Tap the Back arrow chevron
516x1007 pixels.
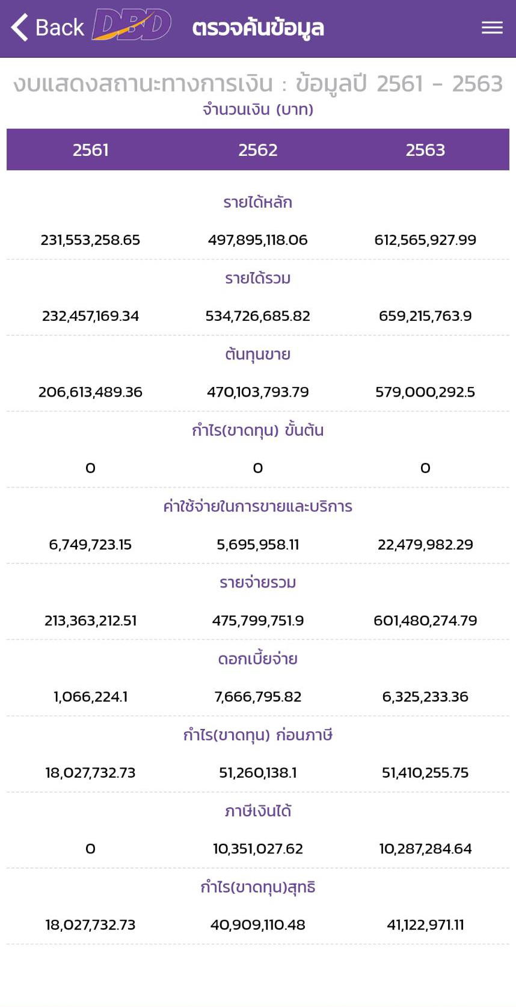19,28
